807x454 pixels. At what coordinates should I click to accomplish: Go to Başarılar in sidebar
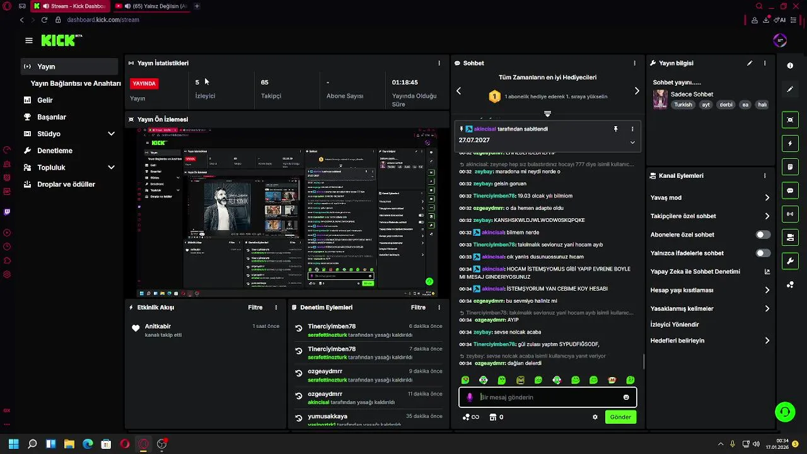pos(52,117)
